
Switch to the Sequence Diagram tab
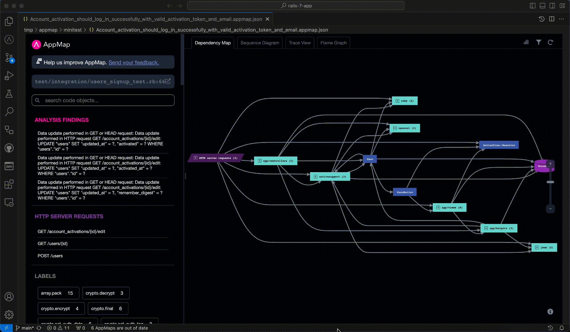pyautogui.click(x=260, y=43)
